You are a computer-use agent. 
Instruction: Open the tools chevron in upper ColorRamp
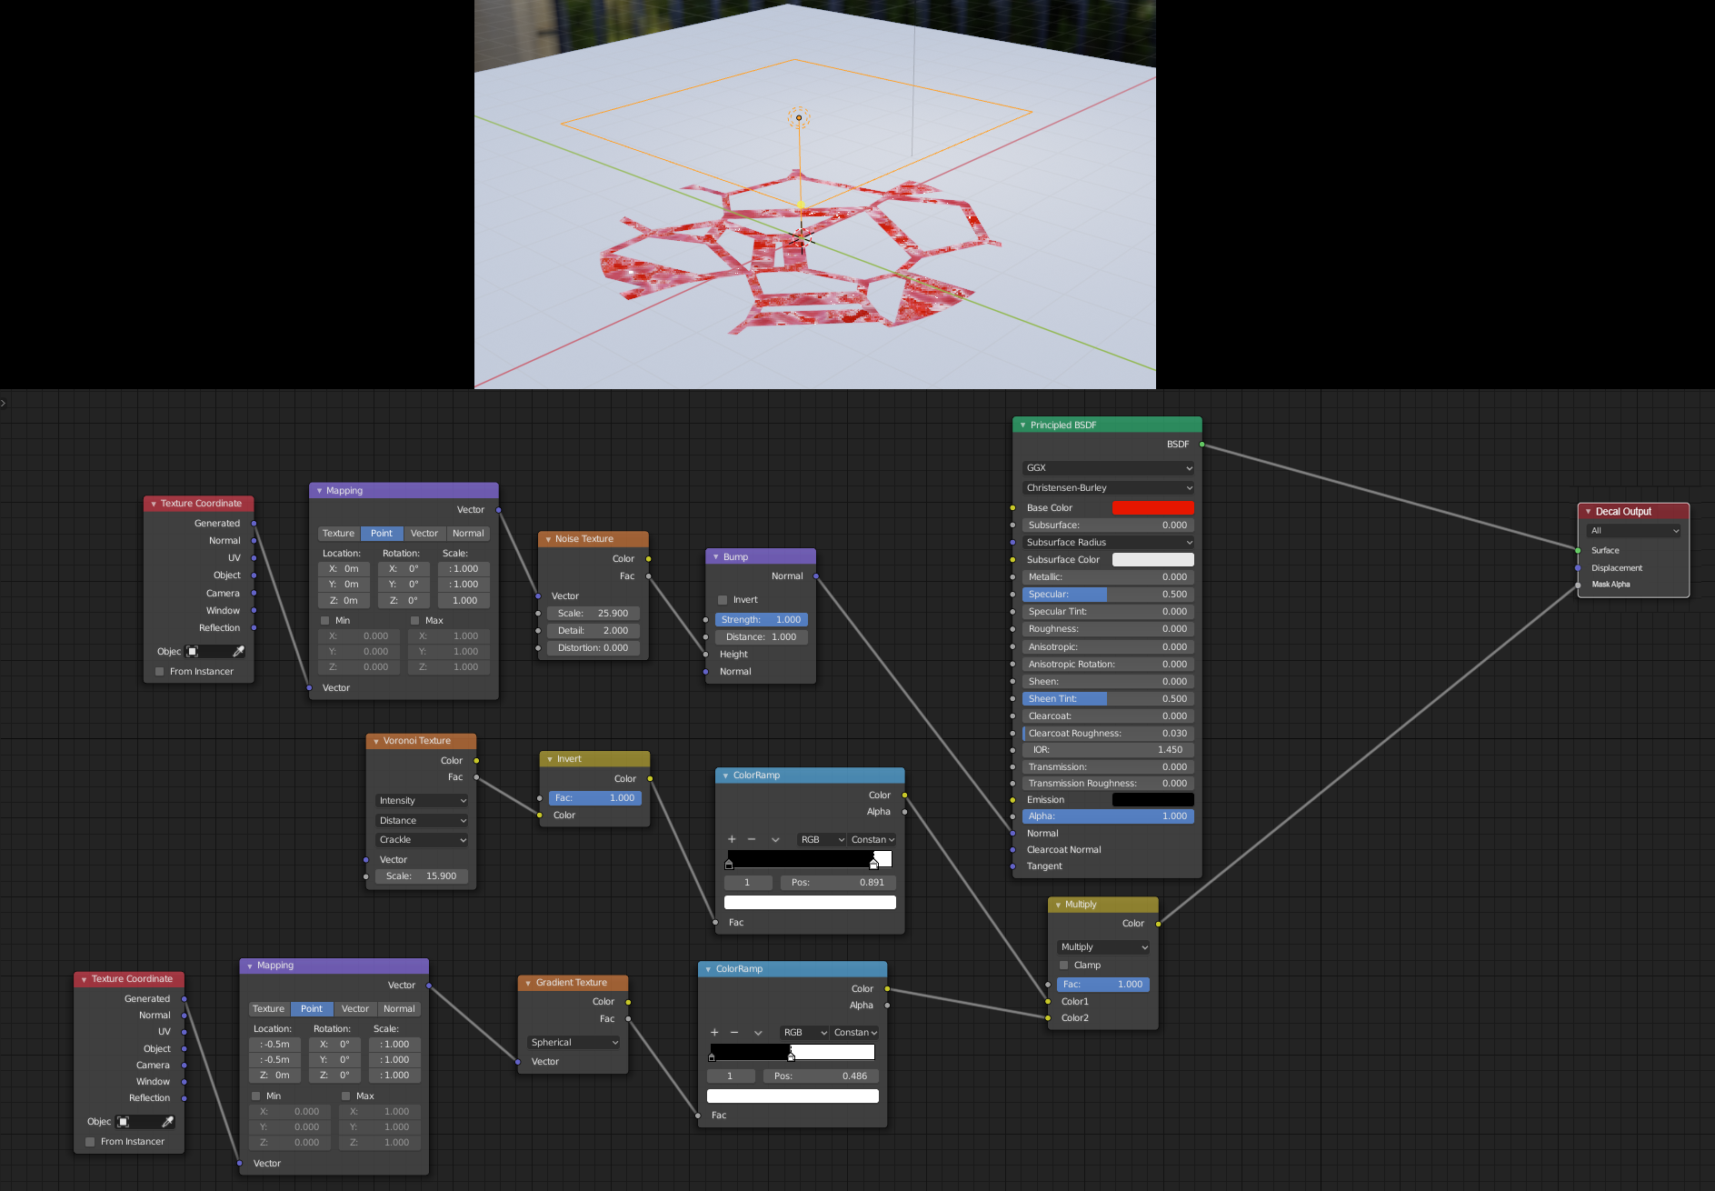[x=775, y=839]
